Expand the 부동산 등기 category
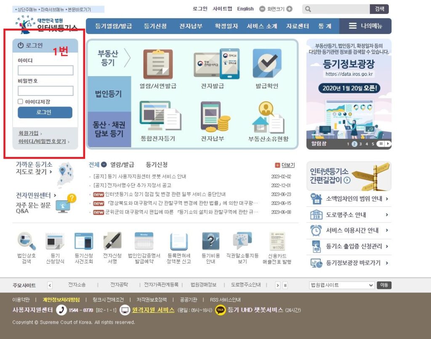The height and width of the screenshot is (339, 431). point(109,58)
